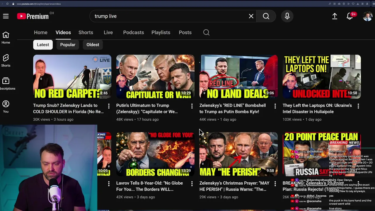
Task: Open Subscriptions in the sidebar
Action: [6, 84]
